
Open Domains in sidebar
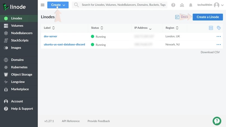(x=19, y=60)
